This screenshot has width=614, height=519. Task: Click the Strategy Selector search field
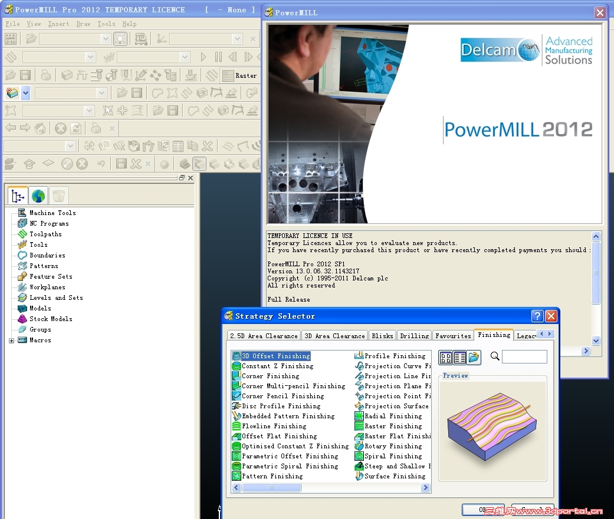(524, 356)
